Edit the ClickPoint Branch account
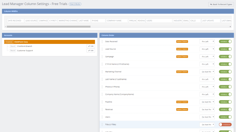The height and width of the screenshot is (132, 236). (x=91, y=46)
